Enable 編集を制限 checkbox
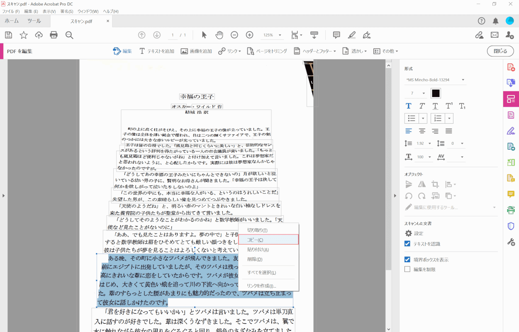This screenshot has height=332, width=519. click(407, 269)
